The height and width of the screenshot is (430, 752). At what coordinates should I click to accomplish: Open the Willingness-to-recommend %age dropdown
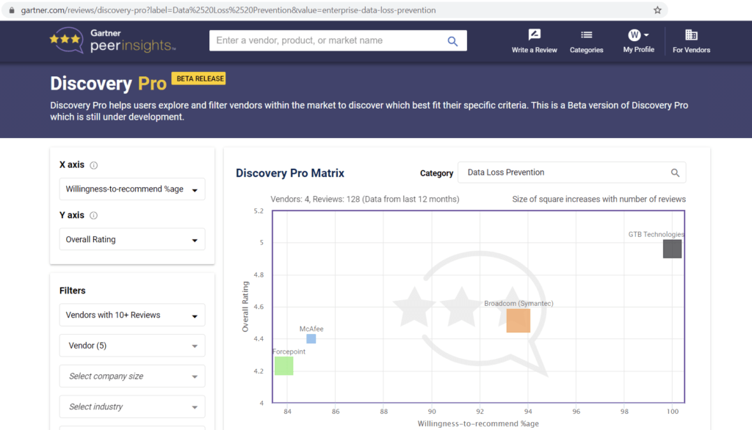click(132, 189)
